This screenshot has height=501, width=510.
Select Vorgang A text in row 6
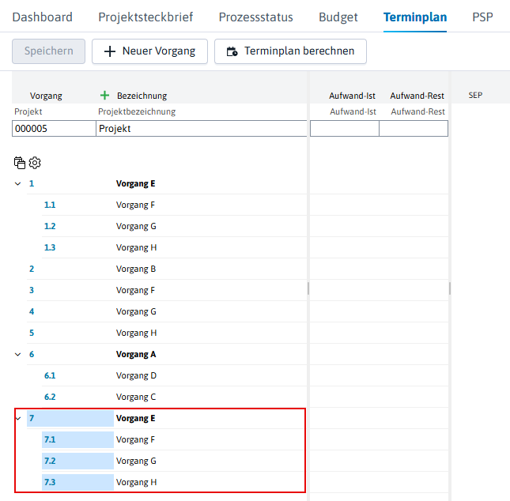[136, 354]
